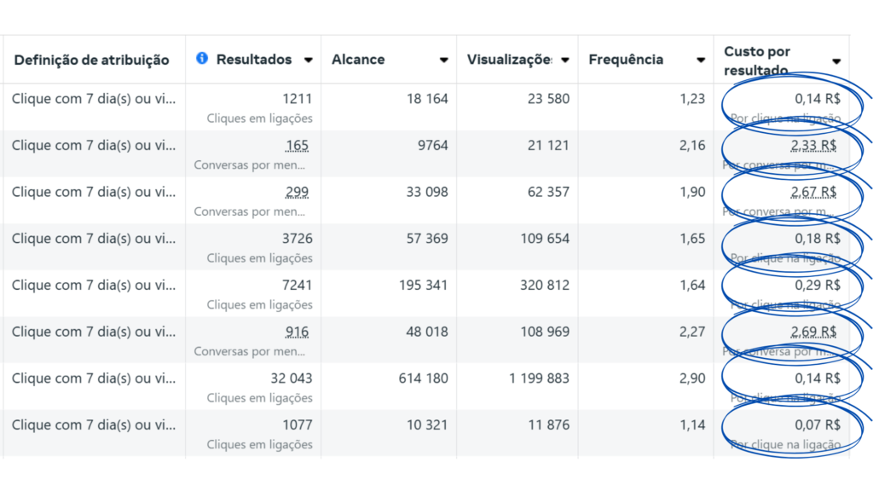Image resolution: width=873 pixels, height=491 pixels.
Task: Select the 9764 reach cell
Action: click(x=432, y=146)
